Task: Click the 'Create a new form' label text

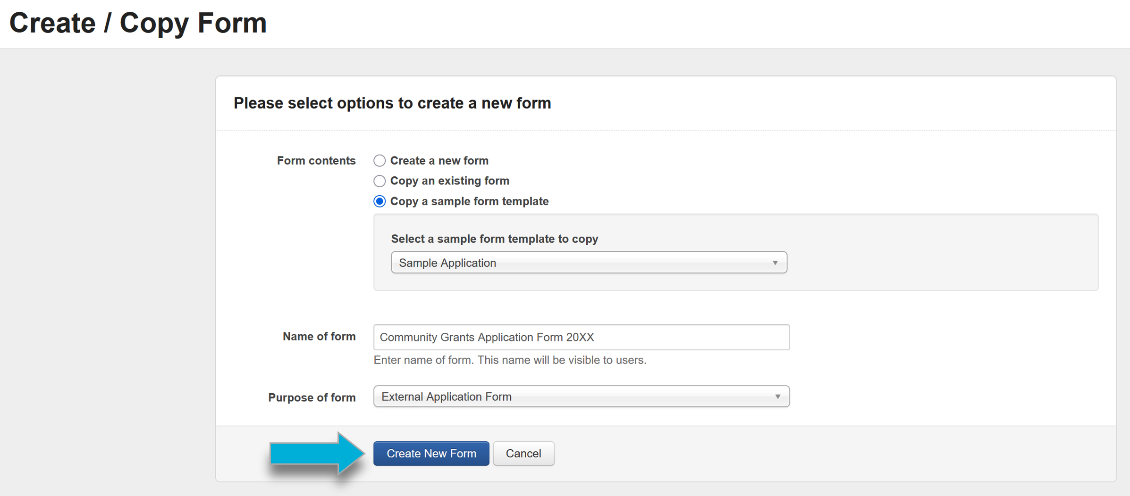Action: tap(439, 161)
